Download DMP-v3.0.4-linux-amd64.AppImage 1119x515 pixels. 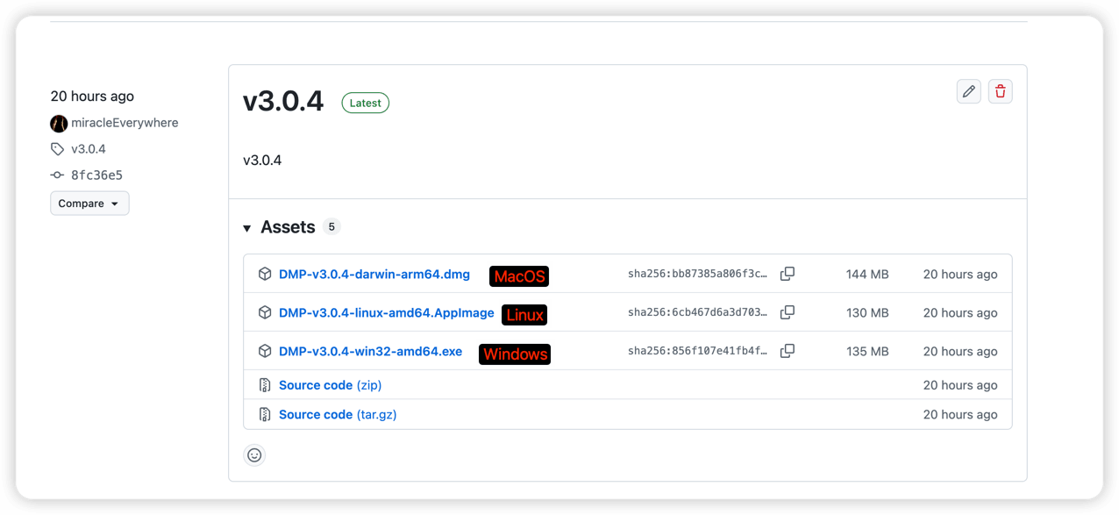click(386, 313)
